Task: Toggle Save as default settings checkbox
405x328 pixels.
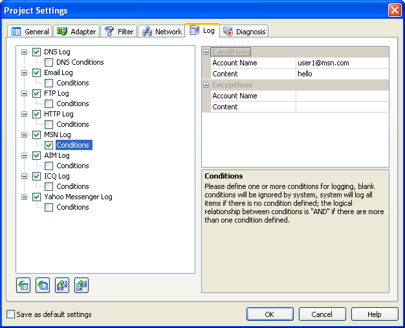Action: tap(10, 314)
